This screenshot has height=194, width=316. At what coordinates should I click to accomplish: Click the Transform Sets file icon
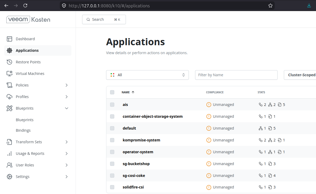coord(9,142)
